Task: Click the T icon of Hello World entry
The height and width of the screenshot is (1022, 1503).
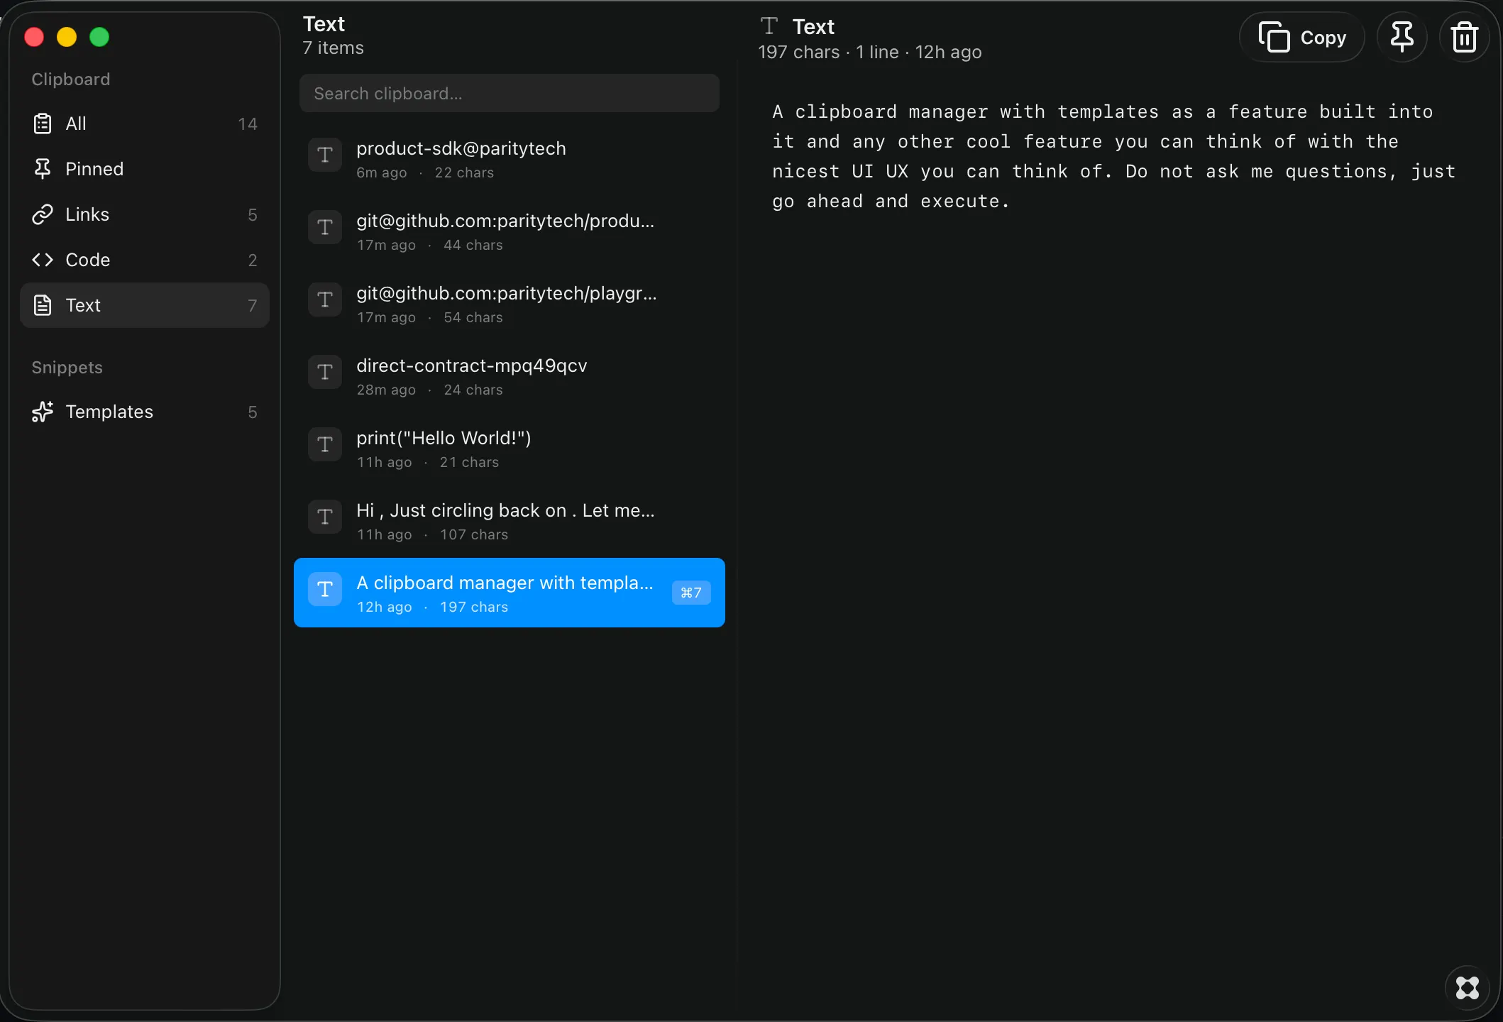Action: 325,444
